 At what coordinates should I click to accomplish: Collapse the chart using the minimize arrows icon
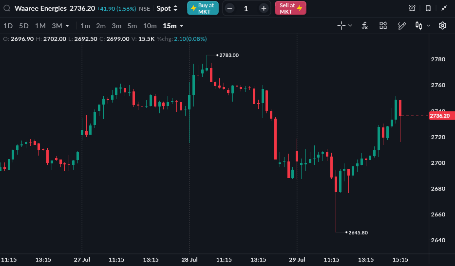click(444, 8)
